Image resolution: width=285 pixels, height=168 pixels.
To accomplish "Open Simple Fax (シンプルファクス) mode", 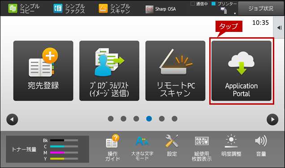I will [69, 9].
